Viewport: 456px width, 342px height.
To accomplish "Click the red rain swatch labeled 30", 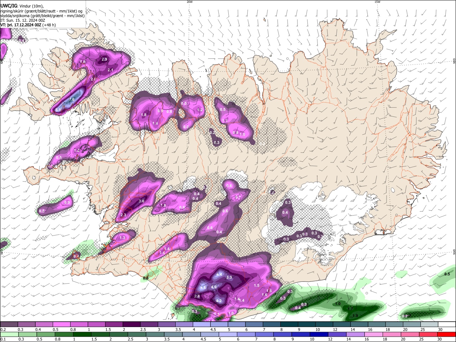I will pos(446,334).
